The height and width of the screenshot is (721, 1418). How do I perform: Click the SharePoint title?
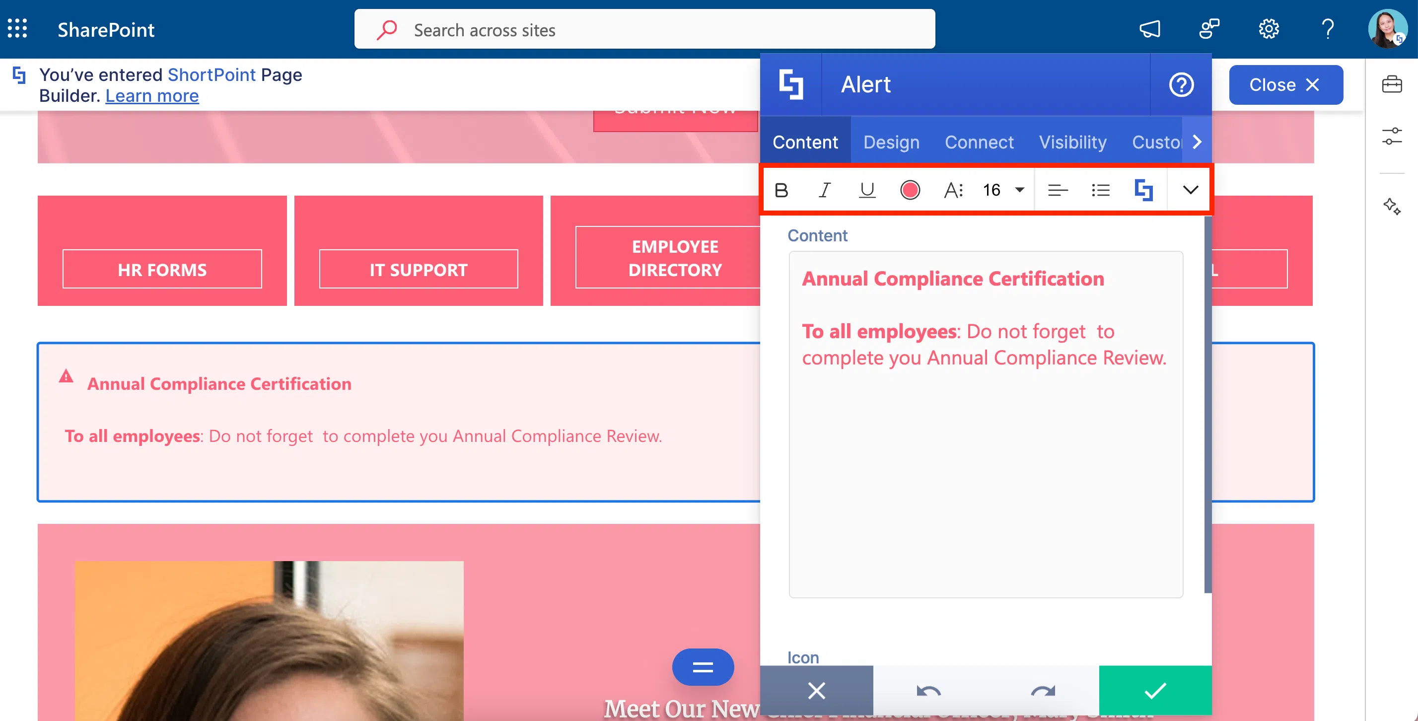coord(106,29)
